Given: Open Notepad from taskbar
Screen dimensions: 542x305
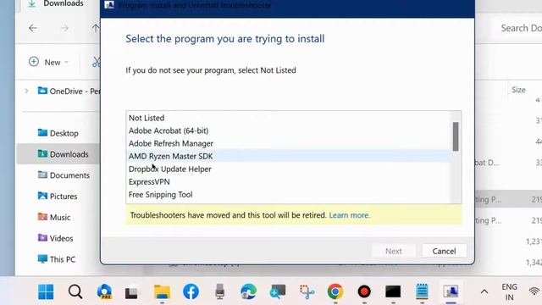Looking at the screenshot, I should tap(422, 291).
